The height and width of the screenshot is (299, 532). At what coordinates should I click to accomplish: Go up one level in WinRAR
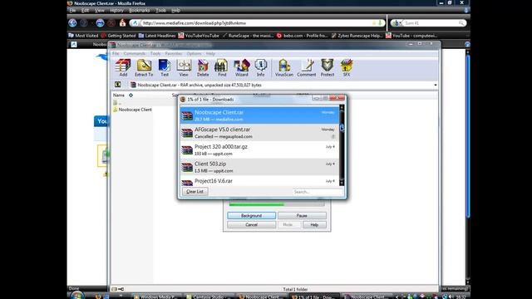click(x=118, y=85)
